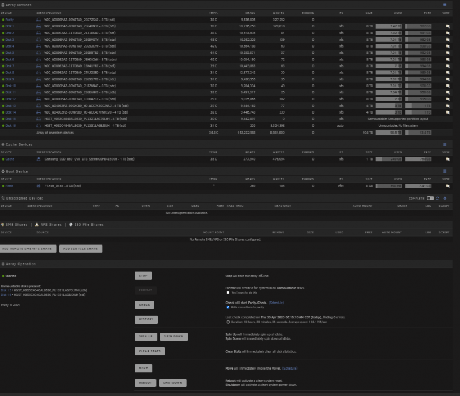
Task: Toggle Cache Devices table view icon
Action: [x=445, y=144]
